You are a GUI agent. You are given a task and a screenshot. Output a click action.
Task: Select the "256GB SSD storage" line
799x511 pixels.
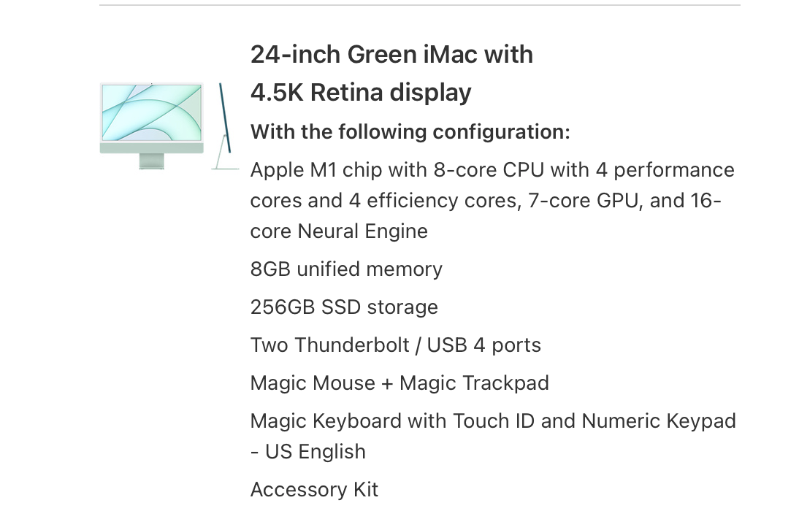point(344,307)
